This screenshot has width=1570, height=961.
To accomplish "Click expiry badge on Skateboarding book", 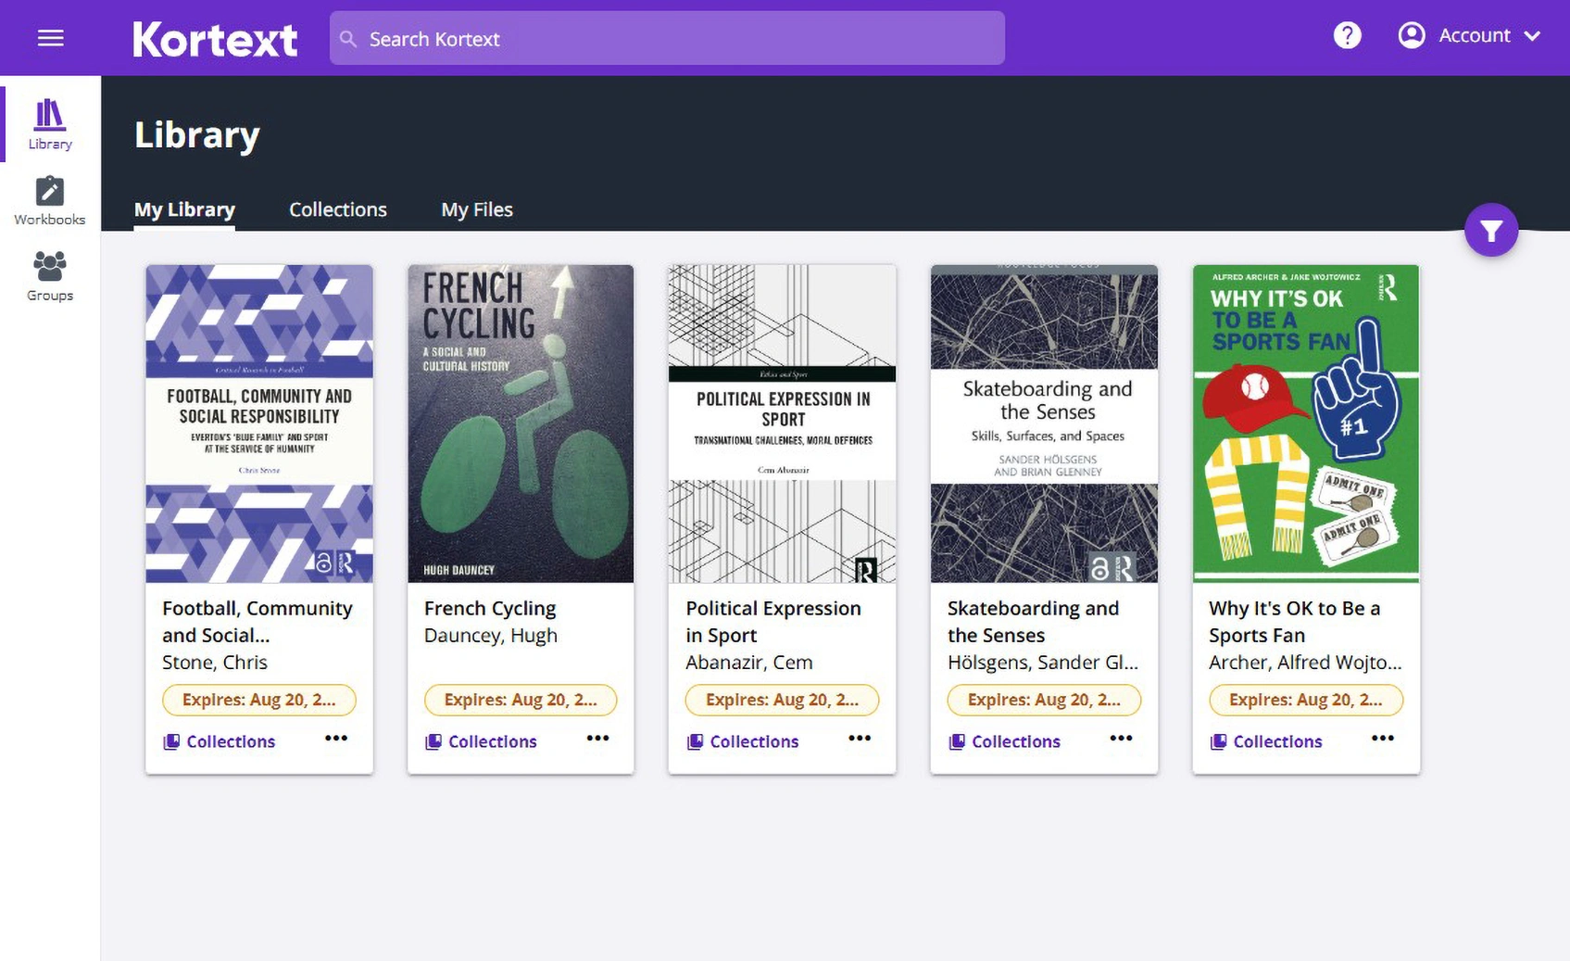I will click(1044, 700).
